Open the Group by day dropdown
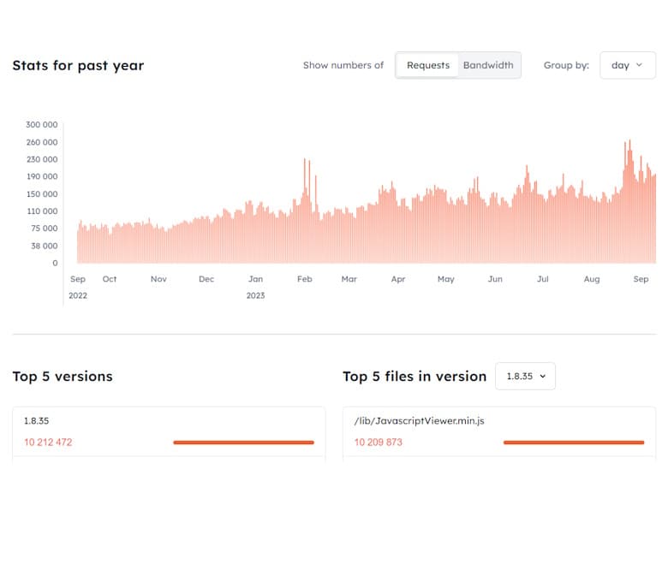 point(627,65)
